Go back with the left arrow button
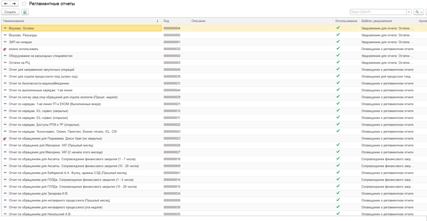Viewport: 427px width, 221px height. click(5, 4)
